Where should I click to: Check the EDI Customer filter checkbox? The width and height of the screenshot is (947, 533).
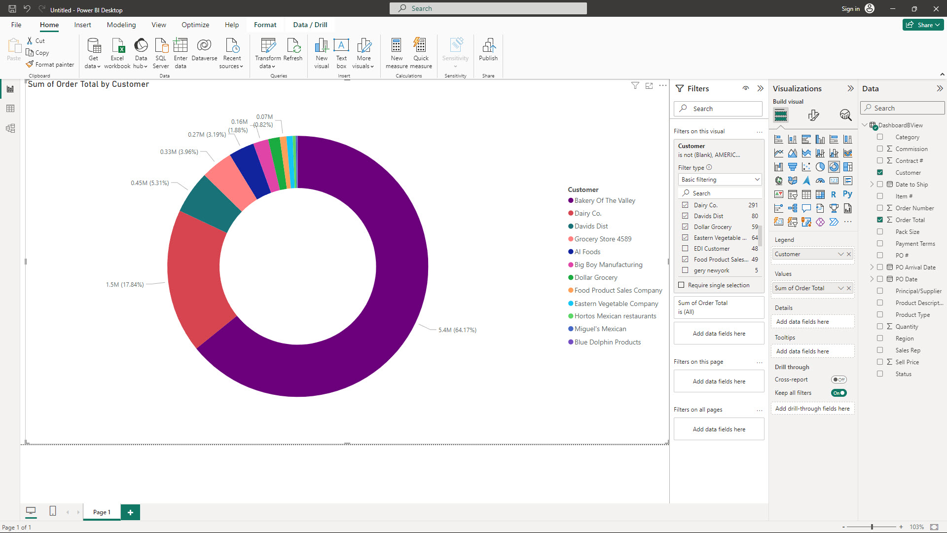pos(685,249)
